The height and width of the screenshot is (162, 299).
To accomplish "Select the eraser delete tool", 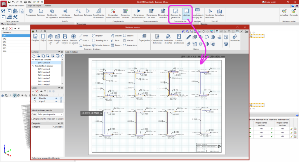I will tap(188, 44).
